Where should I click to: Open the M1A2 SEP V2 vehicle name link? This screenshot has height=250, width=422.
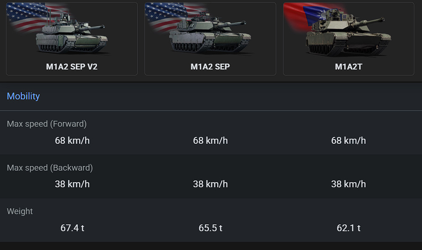pos(72,67)
